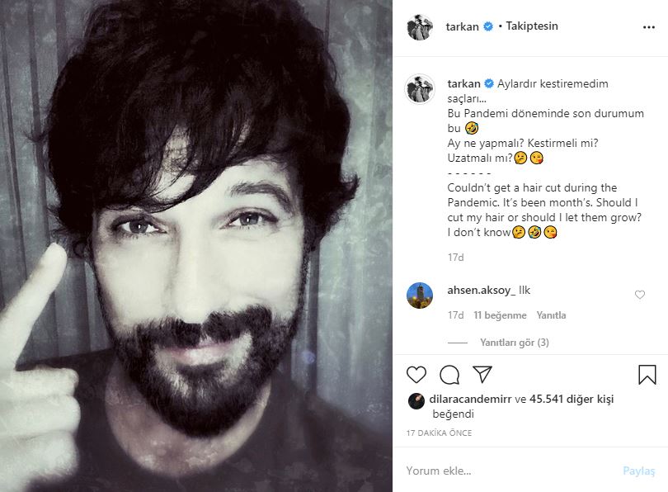Viewport: 668px width, 492px height.
Task: Open dilaracandemirr username link
Action: click(x=470, y=399)
